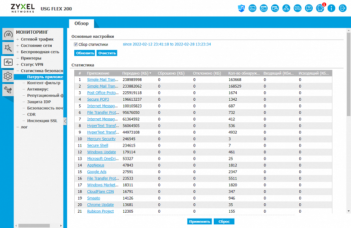Open the network site map icon
The height and width of the screenshot is (228, 351).
tap(286, 8)
